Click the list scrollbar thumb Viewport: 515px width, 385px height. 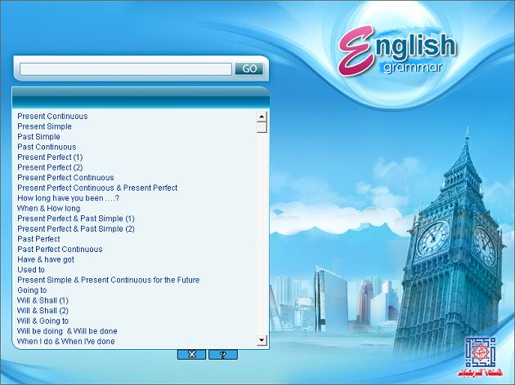262,127
